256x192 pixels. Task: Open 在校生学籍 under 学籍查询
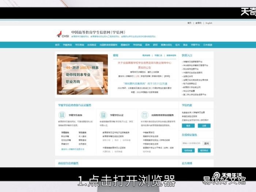pyautogui.click(x=66, y=140)
